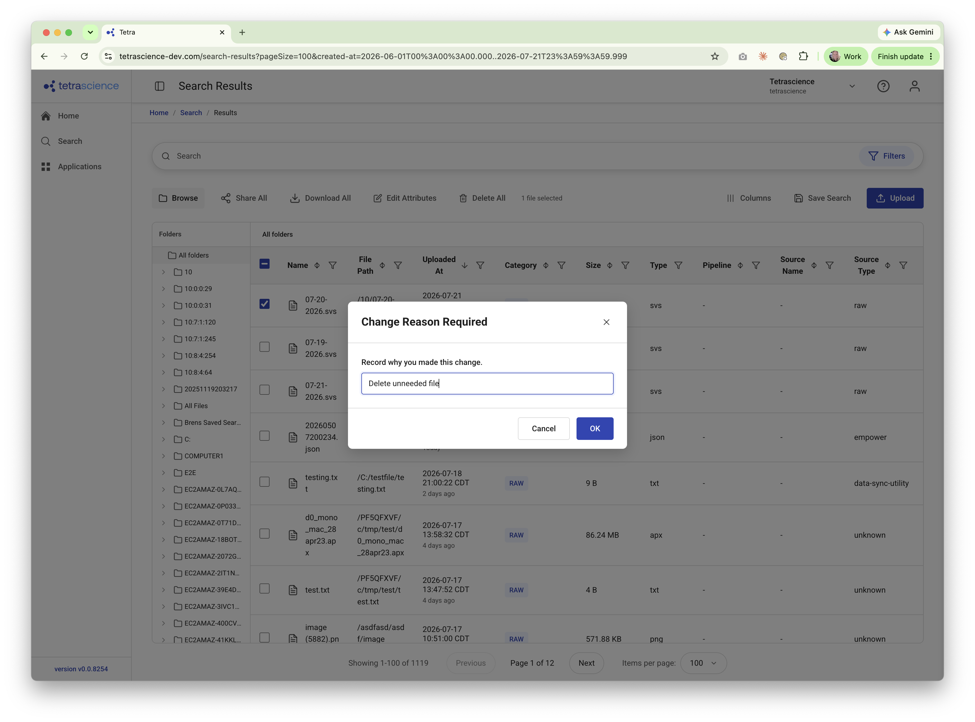The image size is (975, 722).
Task: Click the Size column sort icon
Action: [609, 265]
